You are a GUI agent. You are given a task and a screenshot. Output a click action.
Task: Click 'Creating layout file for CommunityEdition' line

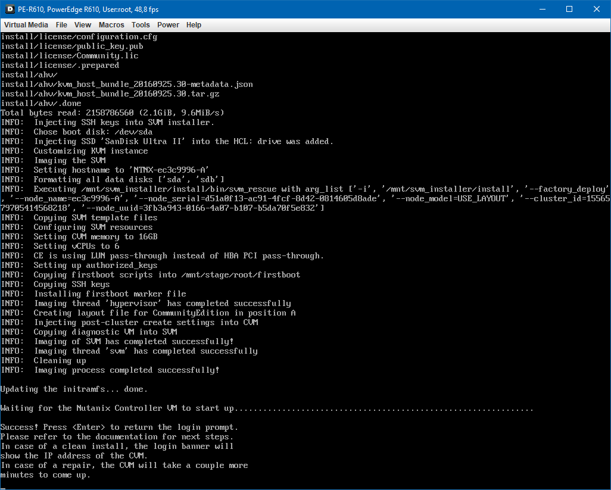click(148, 313)
